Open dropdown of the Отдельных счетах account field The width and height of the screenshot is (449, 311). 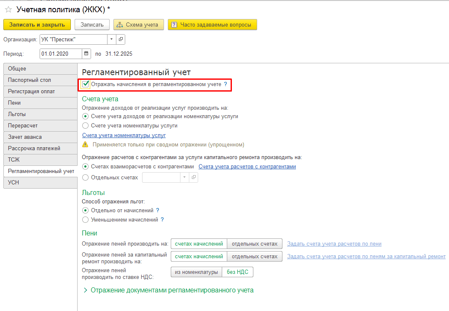(x=184, y=178)
